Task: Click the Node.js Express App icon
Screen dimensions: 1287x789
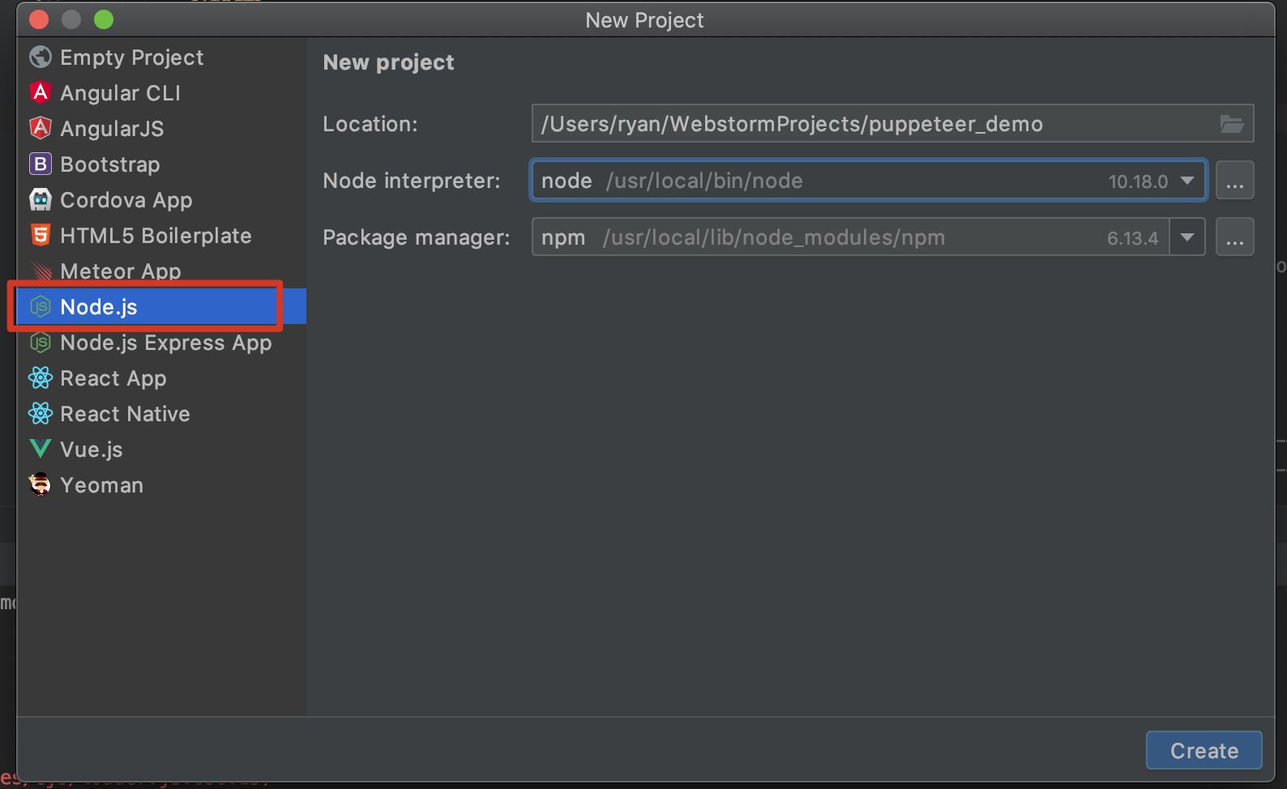Action: pos(41,343)
